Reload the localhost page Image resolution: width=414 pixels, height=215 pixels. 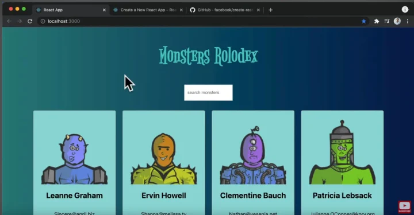30,21
